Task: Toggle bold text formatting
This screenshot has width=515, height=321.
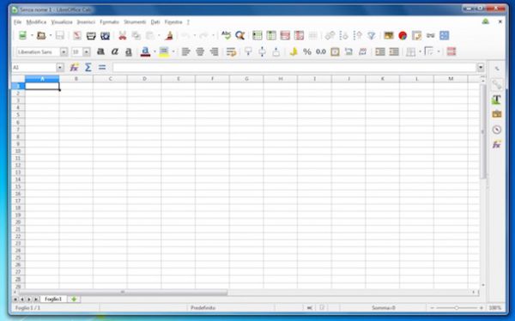Action: point(100,51)
